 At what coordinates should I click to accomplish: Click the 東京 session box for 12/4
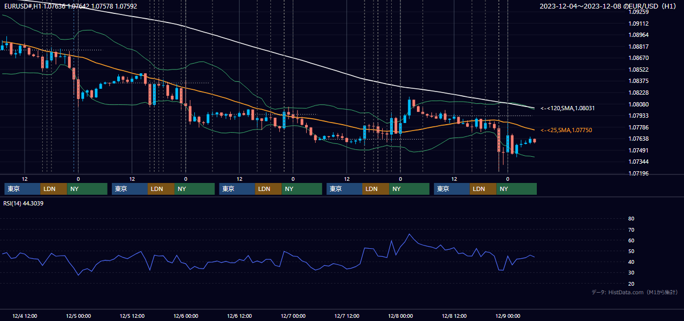tap(22, 189)
